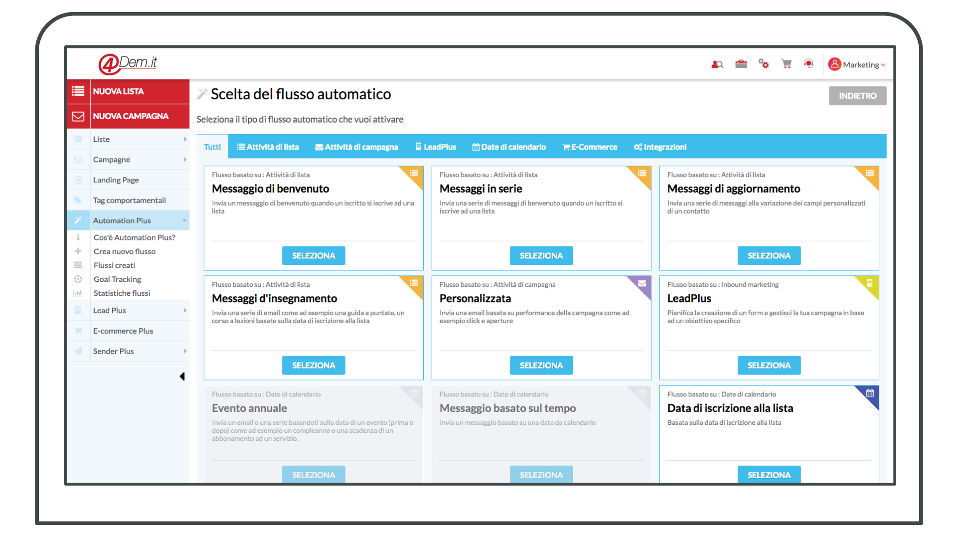Image resolution: width=956 pixels, height=538 pixels.
Task: Click the Automation Plus sidebar icon
Action: 78,220
